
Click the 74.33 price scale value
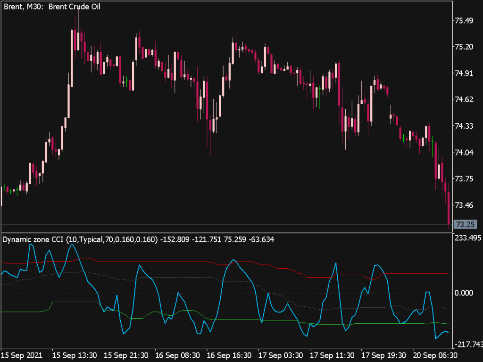tap(464, 126)
